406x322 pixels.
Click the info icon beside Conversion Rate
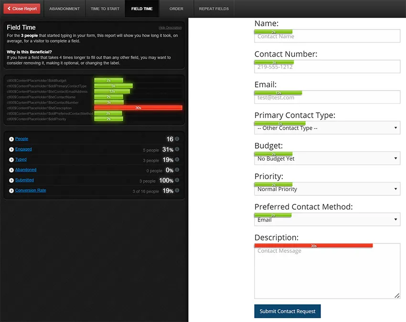point(177,191)
